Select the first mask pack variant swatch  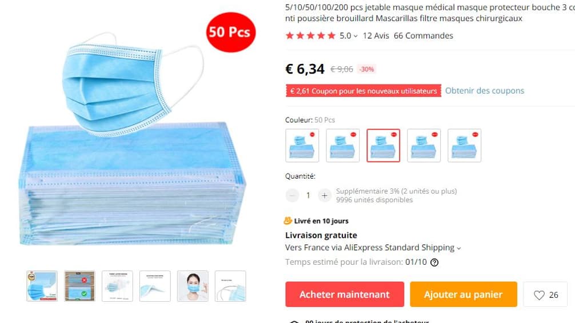pos(302,146)
